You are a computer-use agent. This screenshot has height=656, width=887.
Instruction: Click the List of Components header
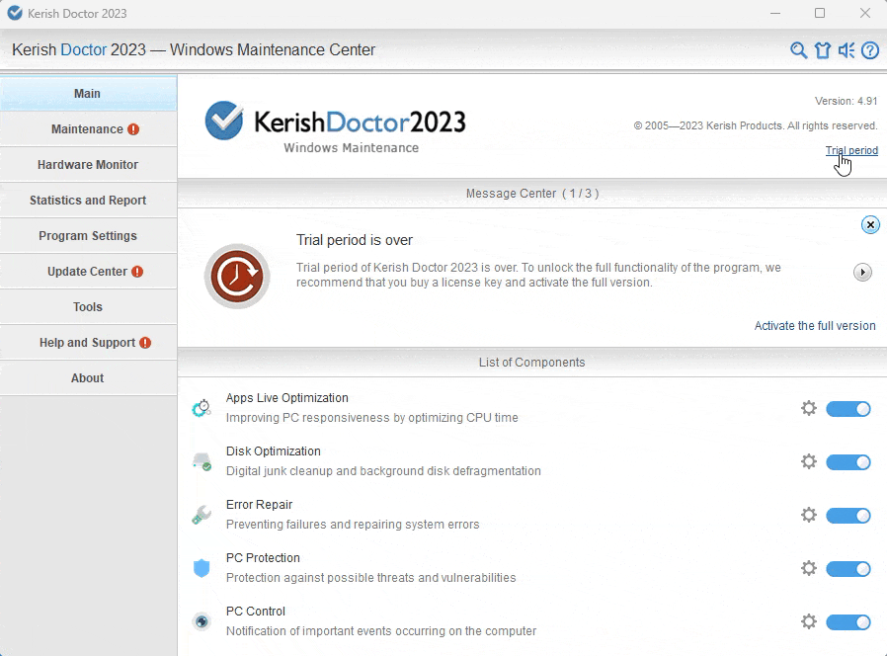point(531,363)
